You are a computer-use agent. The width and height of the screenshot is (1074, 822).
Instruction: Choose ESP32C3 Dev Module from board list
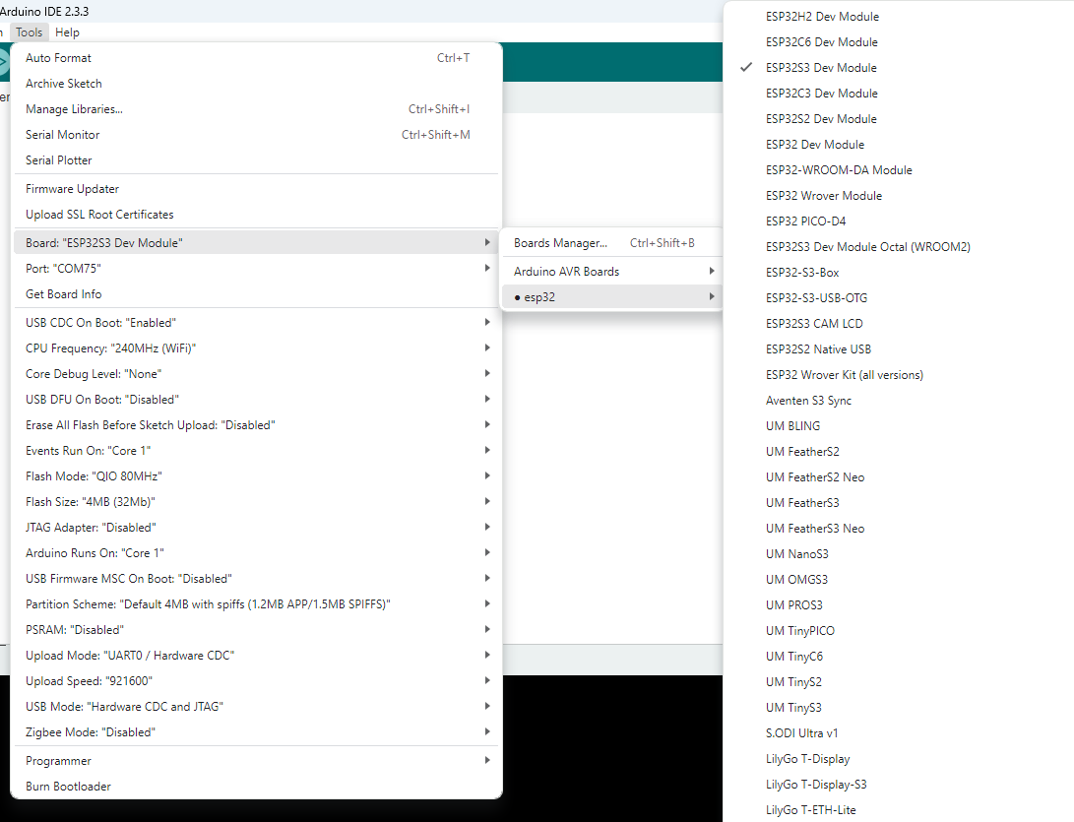(x=821, y=94)
